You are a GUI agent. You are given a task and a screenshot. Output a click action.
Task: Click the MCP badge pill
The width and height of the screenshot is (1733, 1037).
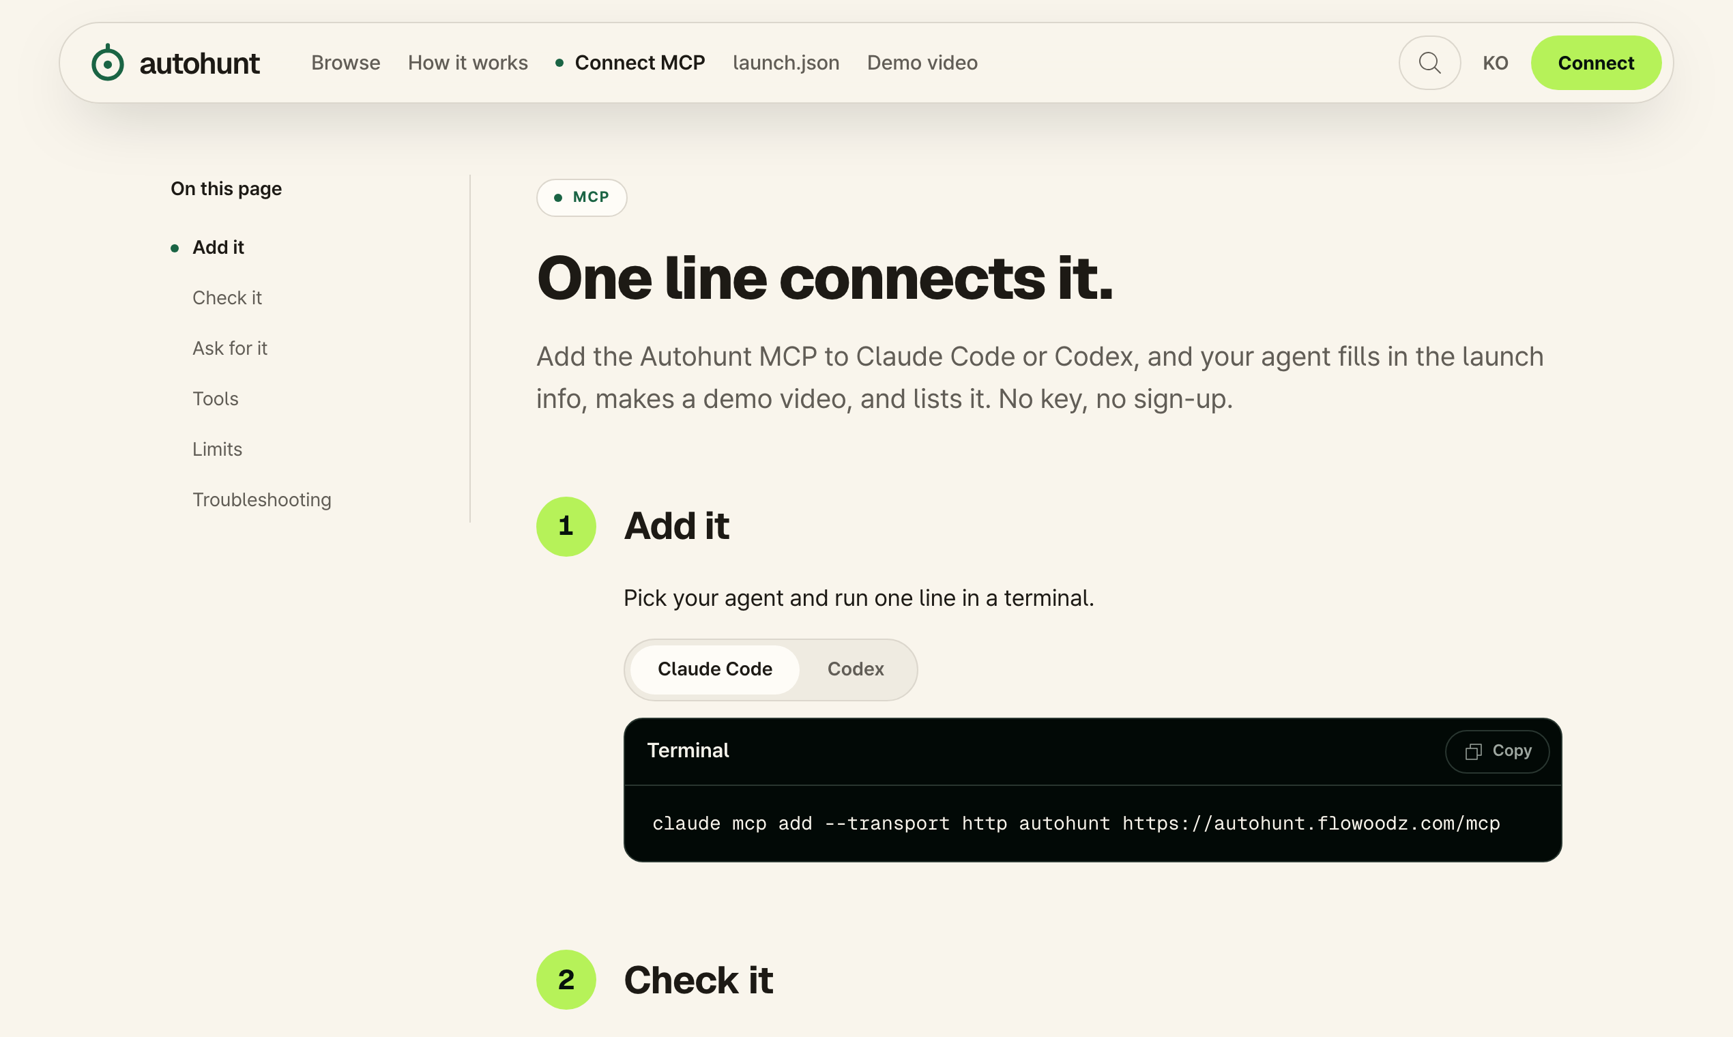coord(581,197)
